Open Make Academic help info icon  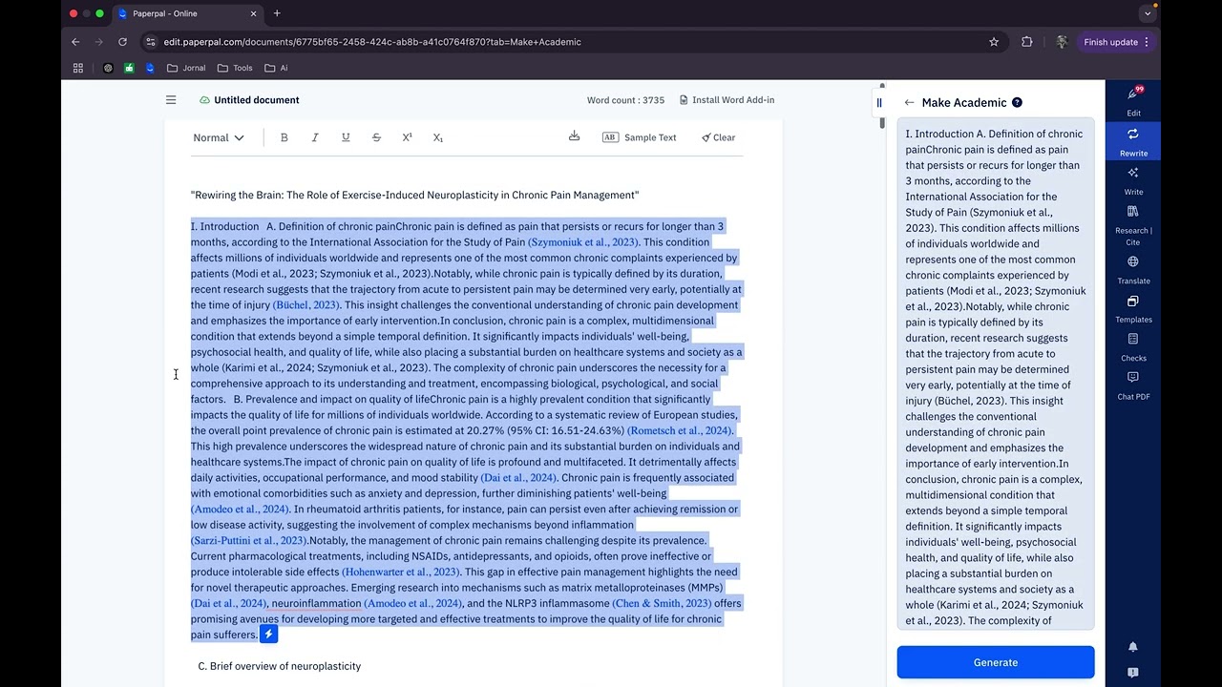click(1017, 102)
